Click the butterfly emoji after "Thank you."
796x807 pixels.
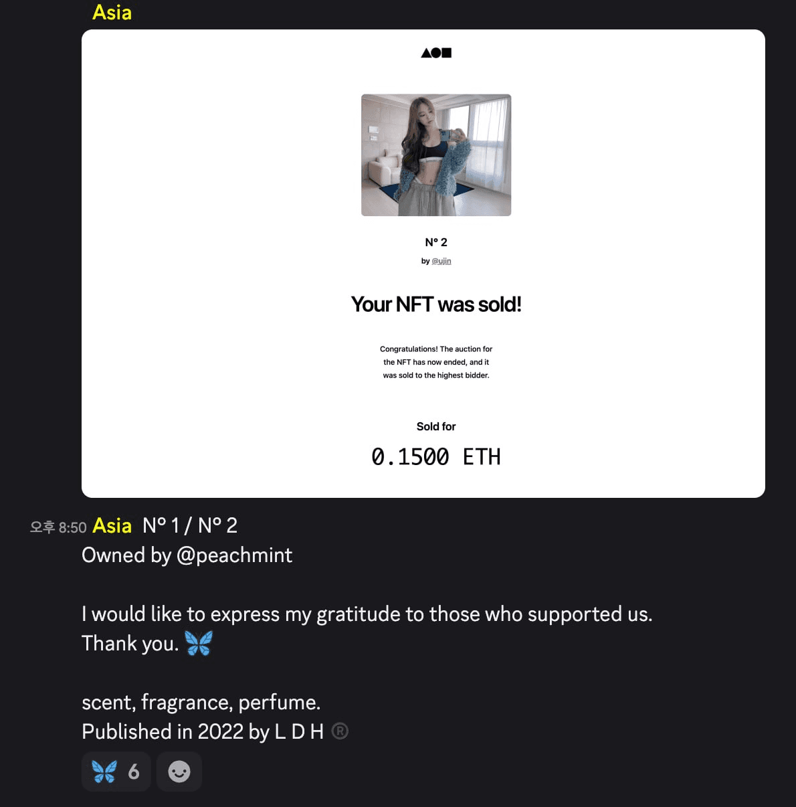pos(199,643)
